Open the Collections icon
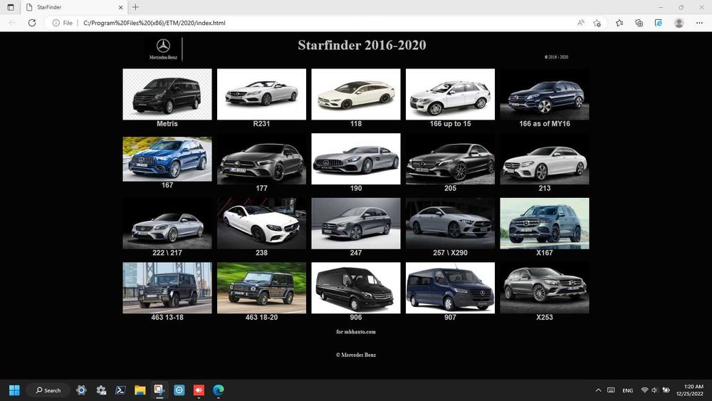 coord(639,23)
